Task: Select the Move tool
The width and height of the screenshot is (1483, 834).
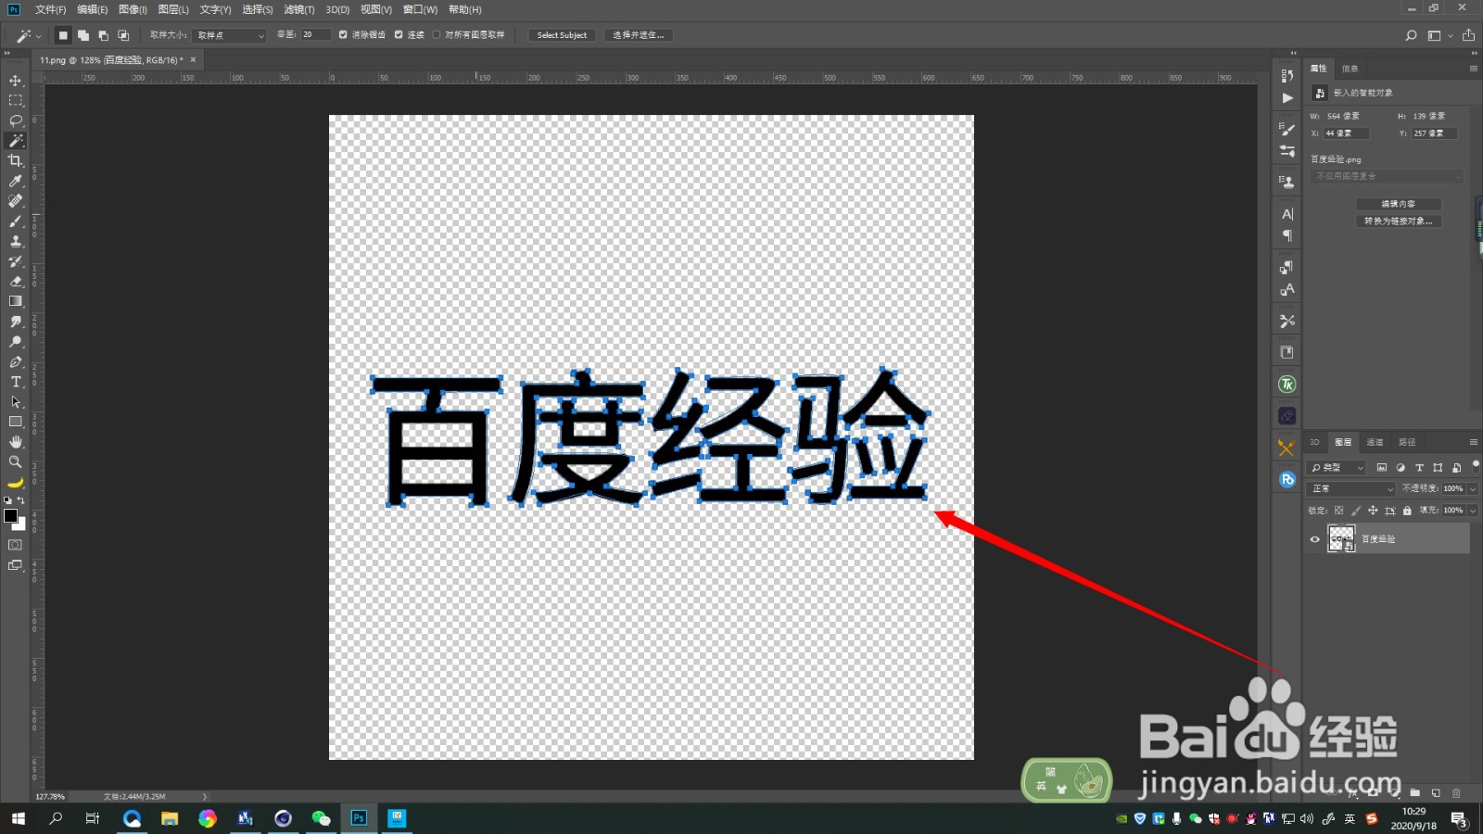Action: click(16, 81)
